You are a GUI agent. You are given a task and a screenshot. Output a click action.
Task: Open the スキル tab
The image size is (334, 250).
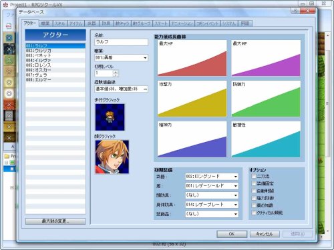tap(60, 23)
